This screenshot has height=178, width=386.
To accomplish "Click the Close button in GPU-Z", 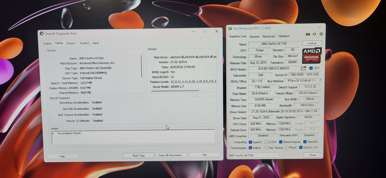I will click(312, 155).
